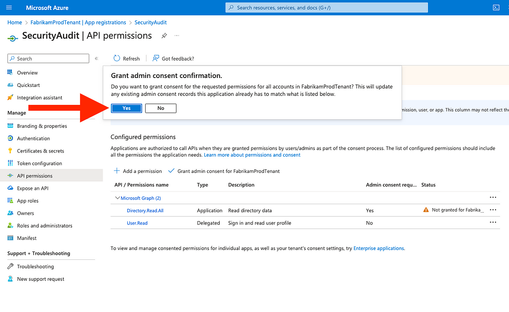Collapse the left navigation pane
Screen dimensions: 509x312
point(96,59)
